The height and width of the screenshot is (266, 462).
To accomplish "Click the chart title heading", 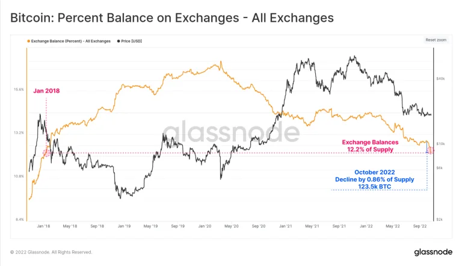I will pos(172,18).
